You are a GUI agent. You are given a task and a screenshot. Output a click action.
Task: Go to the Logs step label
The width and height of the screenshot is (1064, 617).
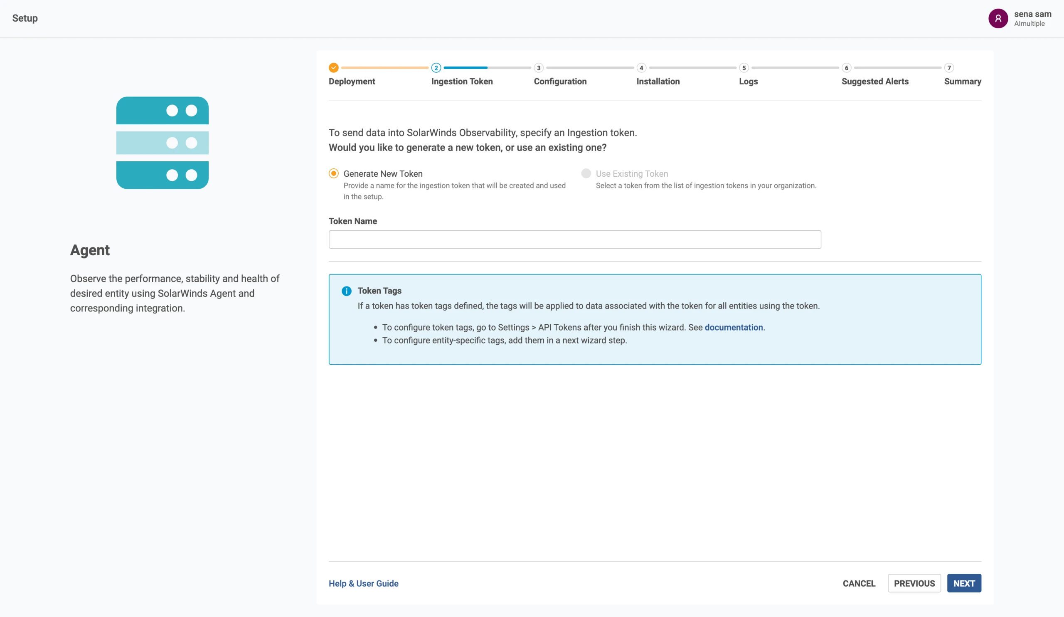click(x=748, y=81)
